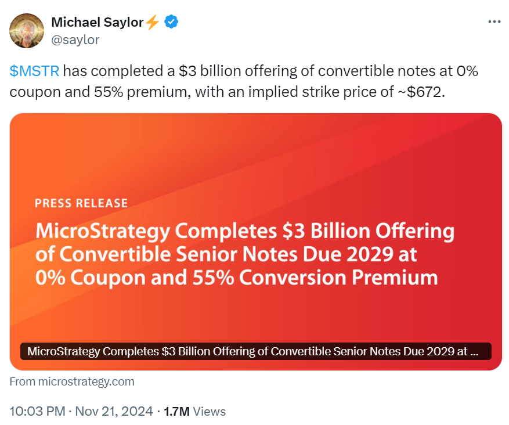Open the press release link card image

tap(254, 240)
